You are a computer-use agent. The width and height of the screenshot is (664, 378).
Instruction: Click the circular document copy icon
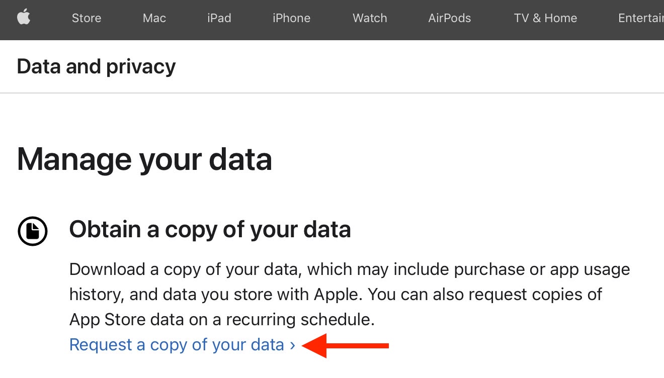[33, 231]
